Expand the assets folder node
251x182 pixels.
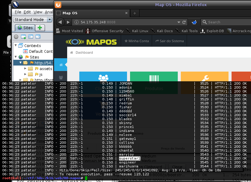click(26, 69)
